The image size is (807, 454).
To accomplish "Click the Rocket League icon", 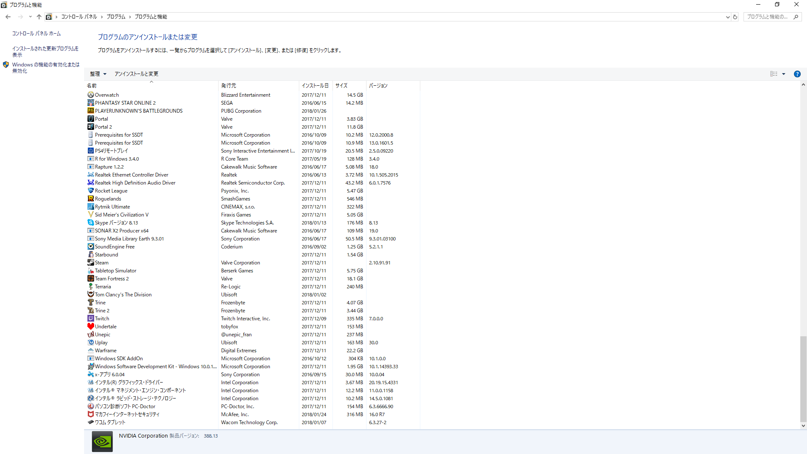I will [90, 191].
